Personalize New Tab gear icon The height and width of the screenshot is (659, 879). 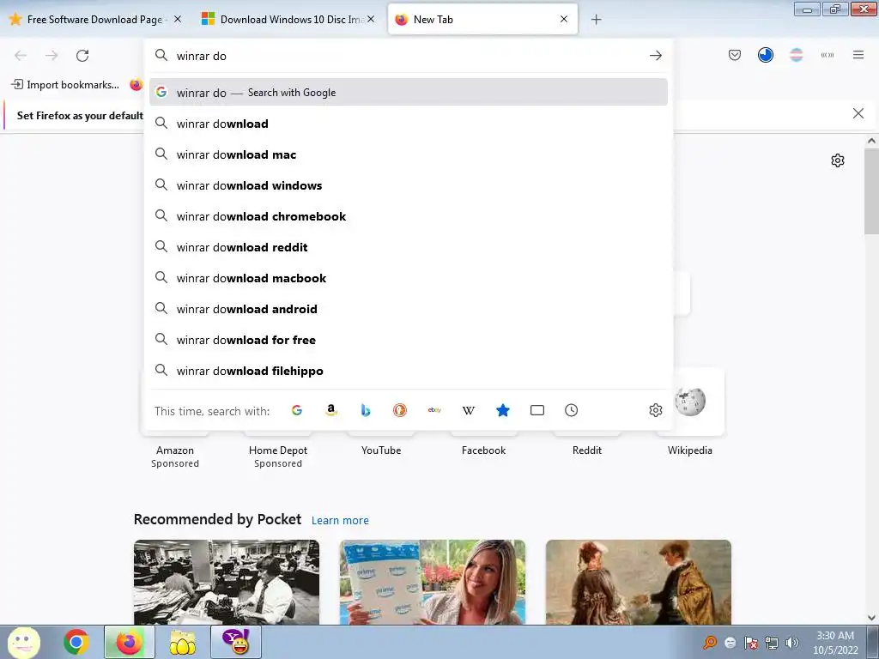point(838,160)
